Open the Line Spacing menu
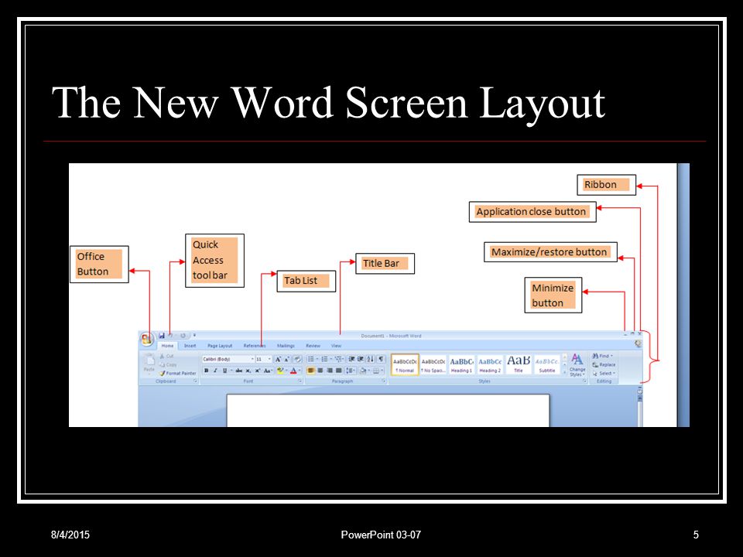The image size is (743, 557). coord(351,371)
